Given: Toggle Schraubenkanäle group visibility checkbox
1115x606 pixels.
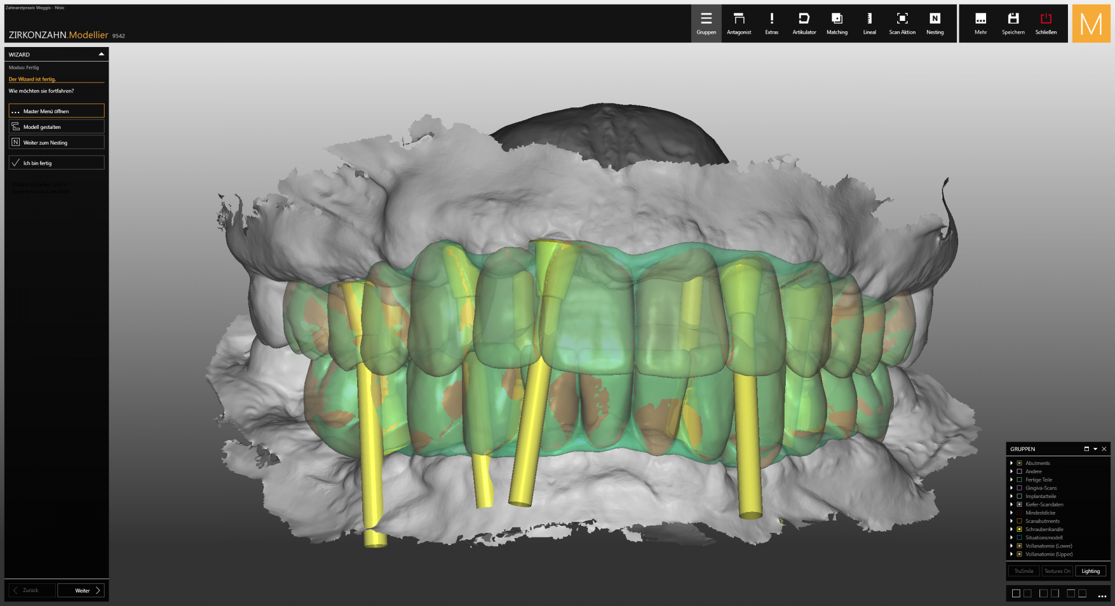Looking at the screenshot, I should (x=1019, y=529).
